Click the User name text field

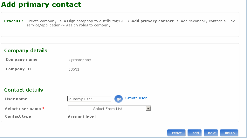(x=89, y=99)
